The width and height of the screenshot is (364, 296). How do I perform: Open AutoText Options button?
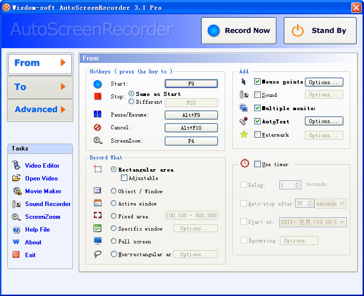[324, 121]
